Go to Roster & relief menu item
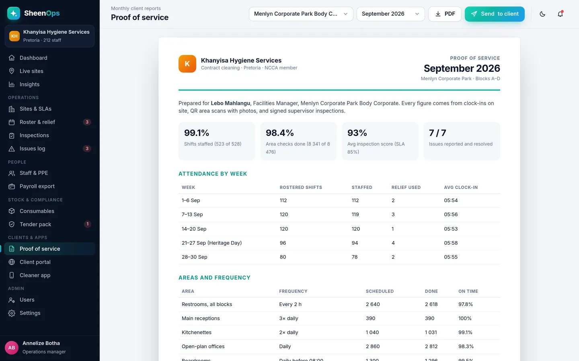 pyautogui.click(x=50, y=122)
